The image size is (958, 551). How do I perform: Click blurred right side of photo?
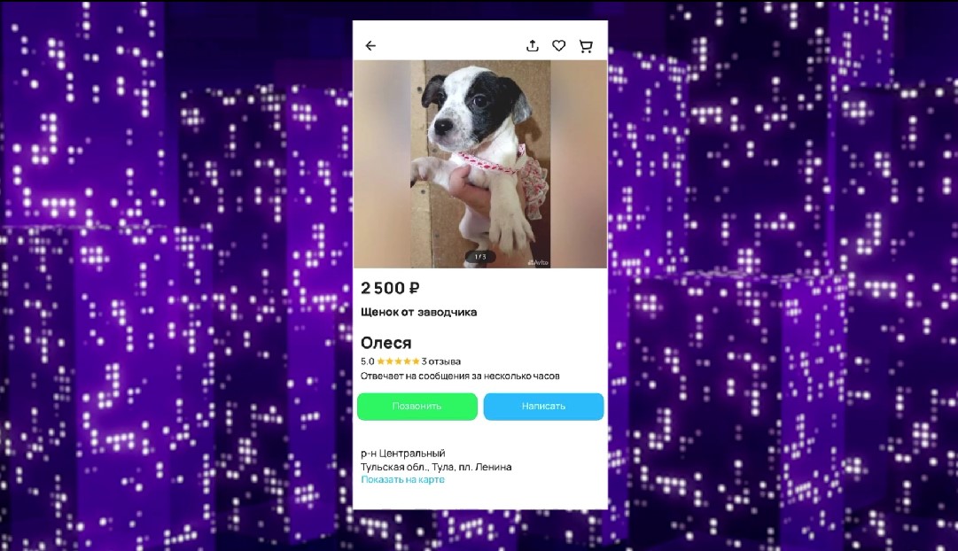[580, 164]
